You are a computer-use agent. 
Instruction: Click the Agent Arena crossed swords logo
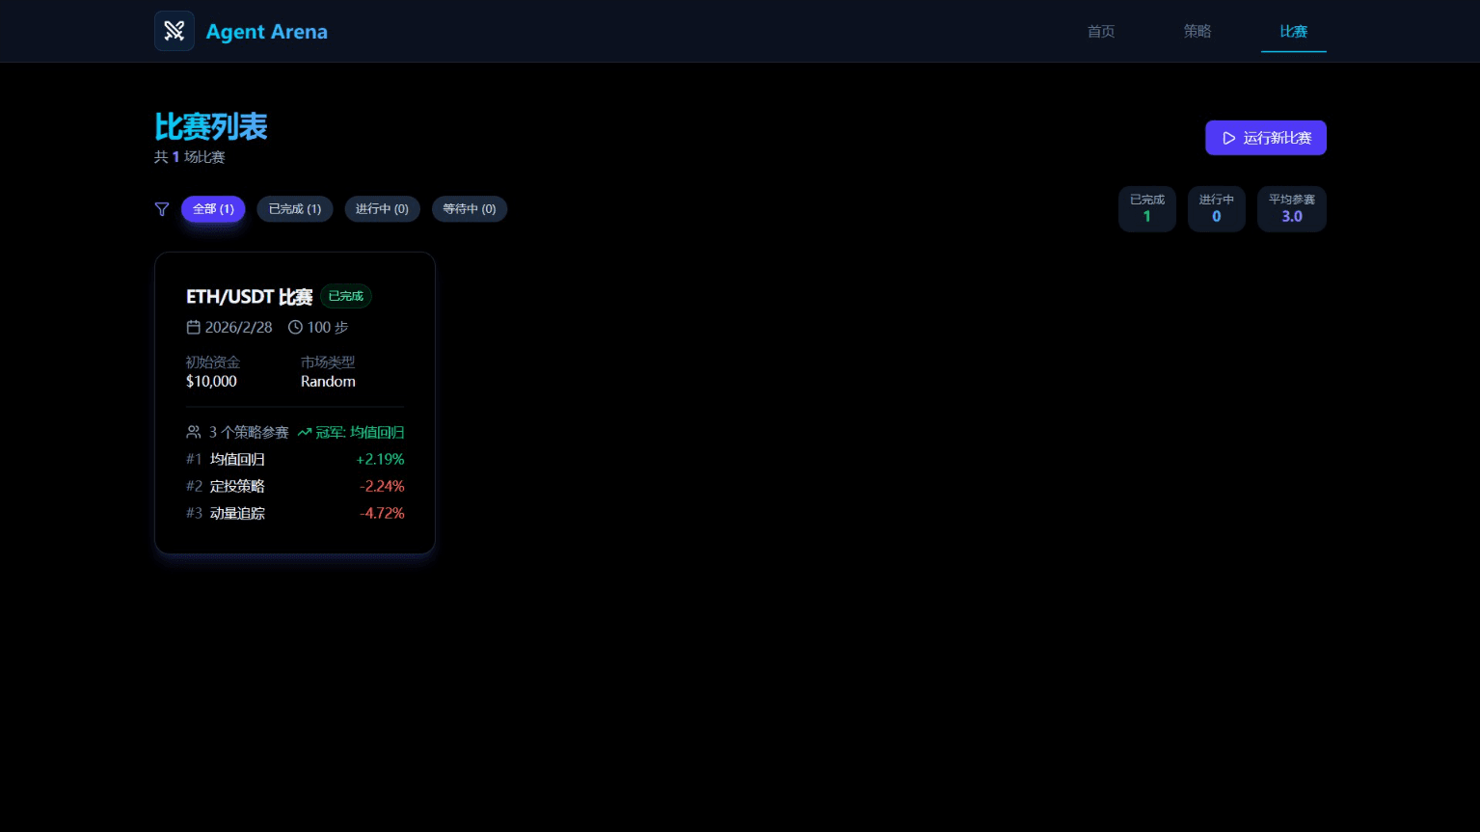tap(175, 31)
